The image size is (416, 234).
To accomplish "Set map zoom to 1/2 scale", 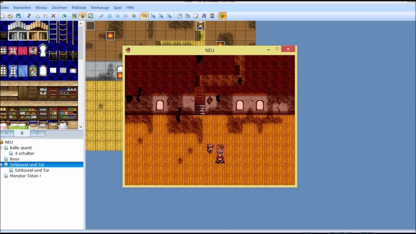I will click(x=153, y=16).
